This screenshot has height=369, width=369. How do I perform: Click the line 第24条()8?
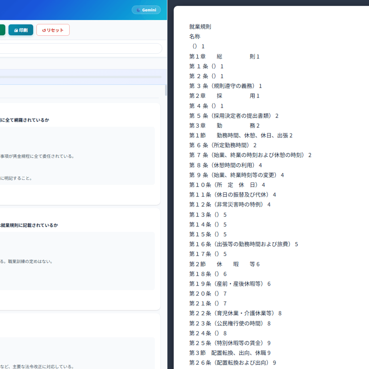(x=208, y=333)
